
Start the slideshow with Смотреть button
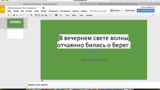(x=115, y=10)
